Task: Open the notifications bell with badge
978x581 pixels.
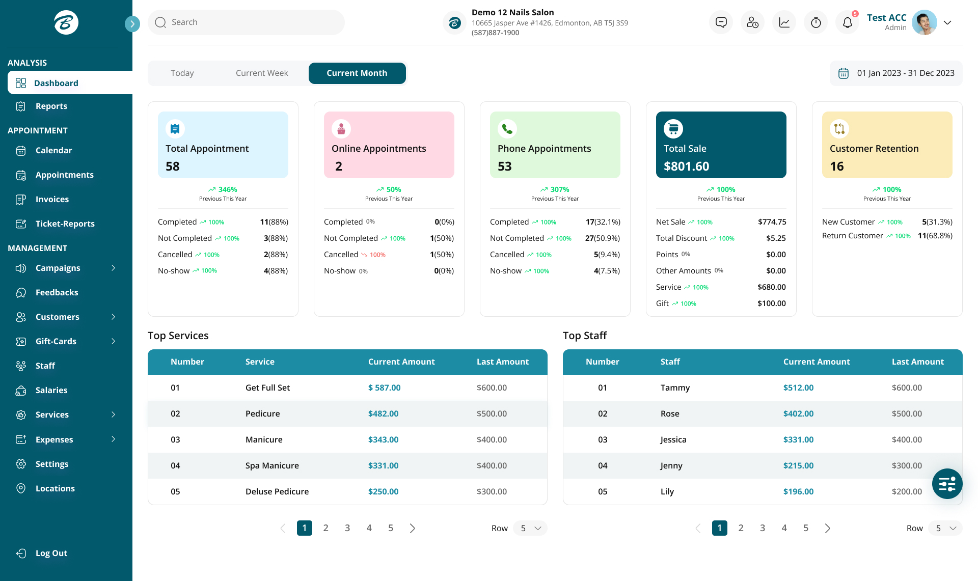Action: pos(847,22)
